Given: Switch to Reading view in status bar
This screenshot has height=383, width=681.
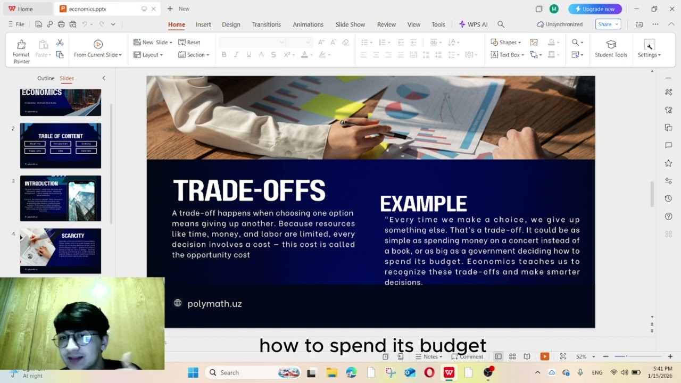Looking at the screenshot, I should click(x=527, y=356).
